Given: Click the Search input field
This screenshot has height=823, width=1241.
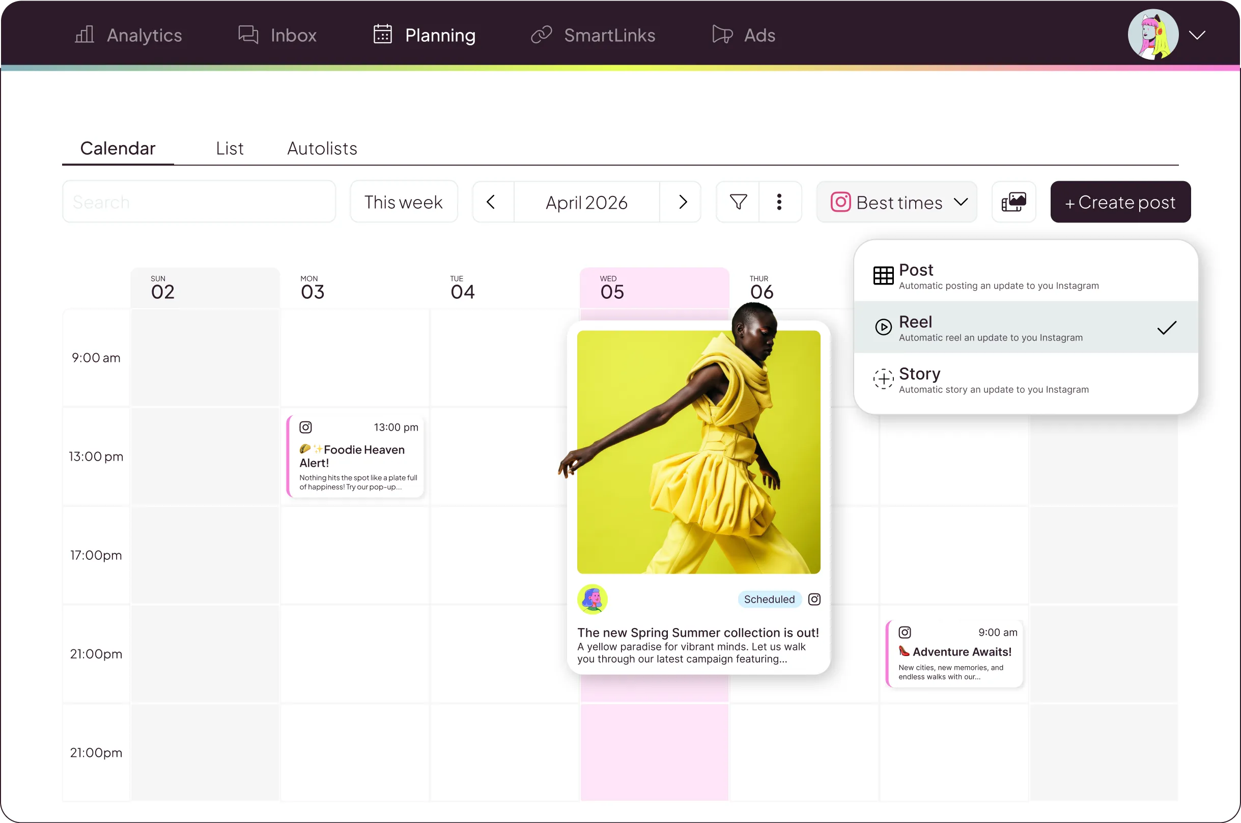Looking at the screenshot, I should coord(199,202).
